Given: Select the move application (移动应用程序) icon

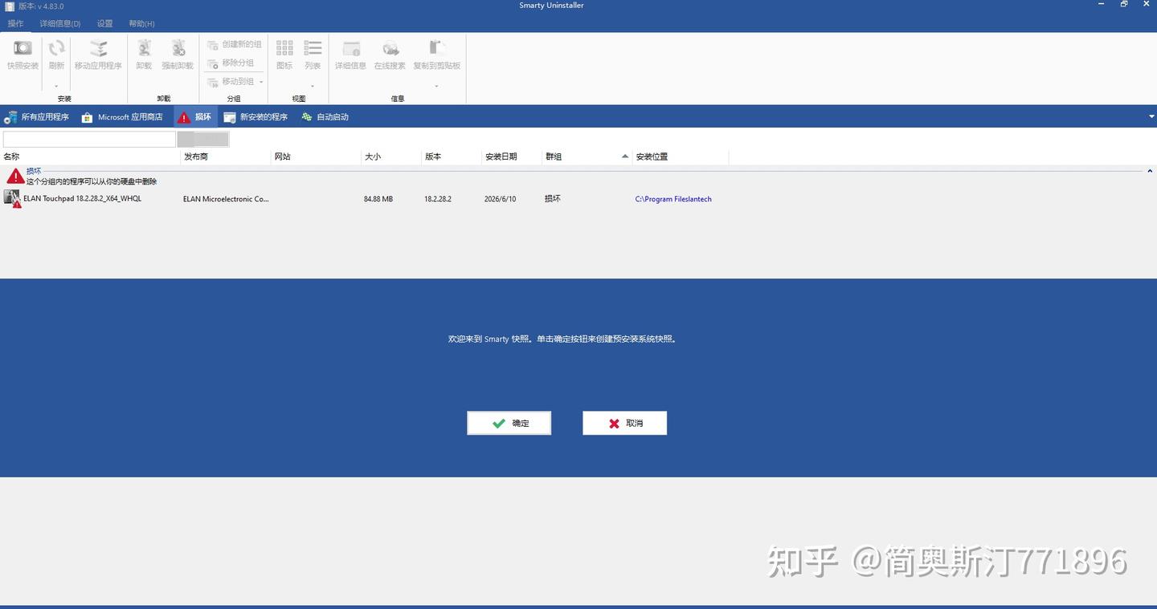Looking at the screenshot, I should (98, 49).
